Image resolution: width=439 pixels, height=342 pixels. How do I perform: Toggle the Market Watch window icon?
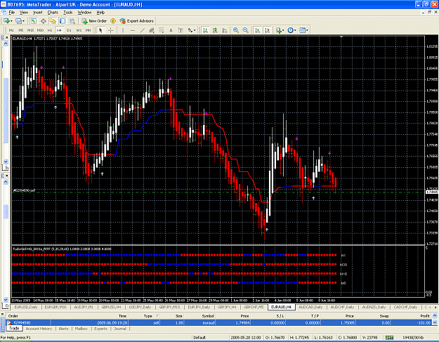33,21
